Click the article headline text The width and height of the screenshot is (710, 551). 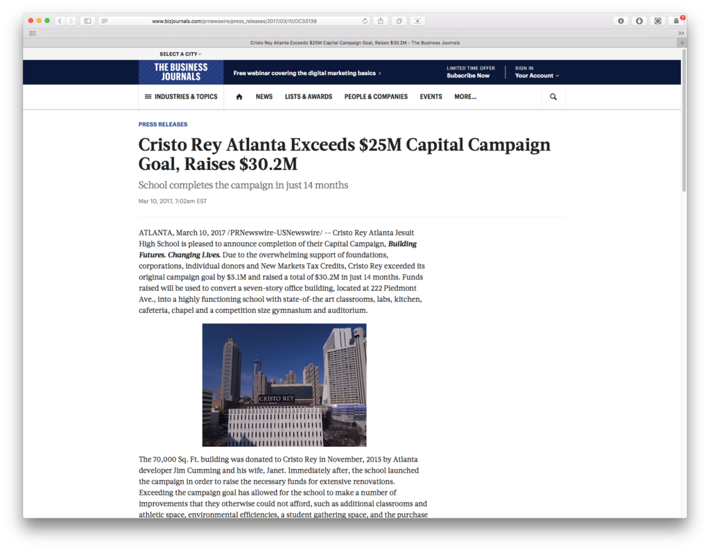(x=344, y=154)
